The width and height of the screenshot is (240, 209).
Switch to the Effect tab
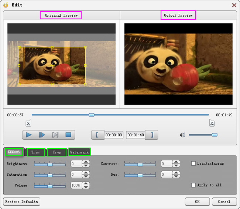14,152
